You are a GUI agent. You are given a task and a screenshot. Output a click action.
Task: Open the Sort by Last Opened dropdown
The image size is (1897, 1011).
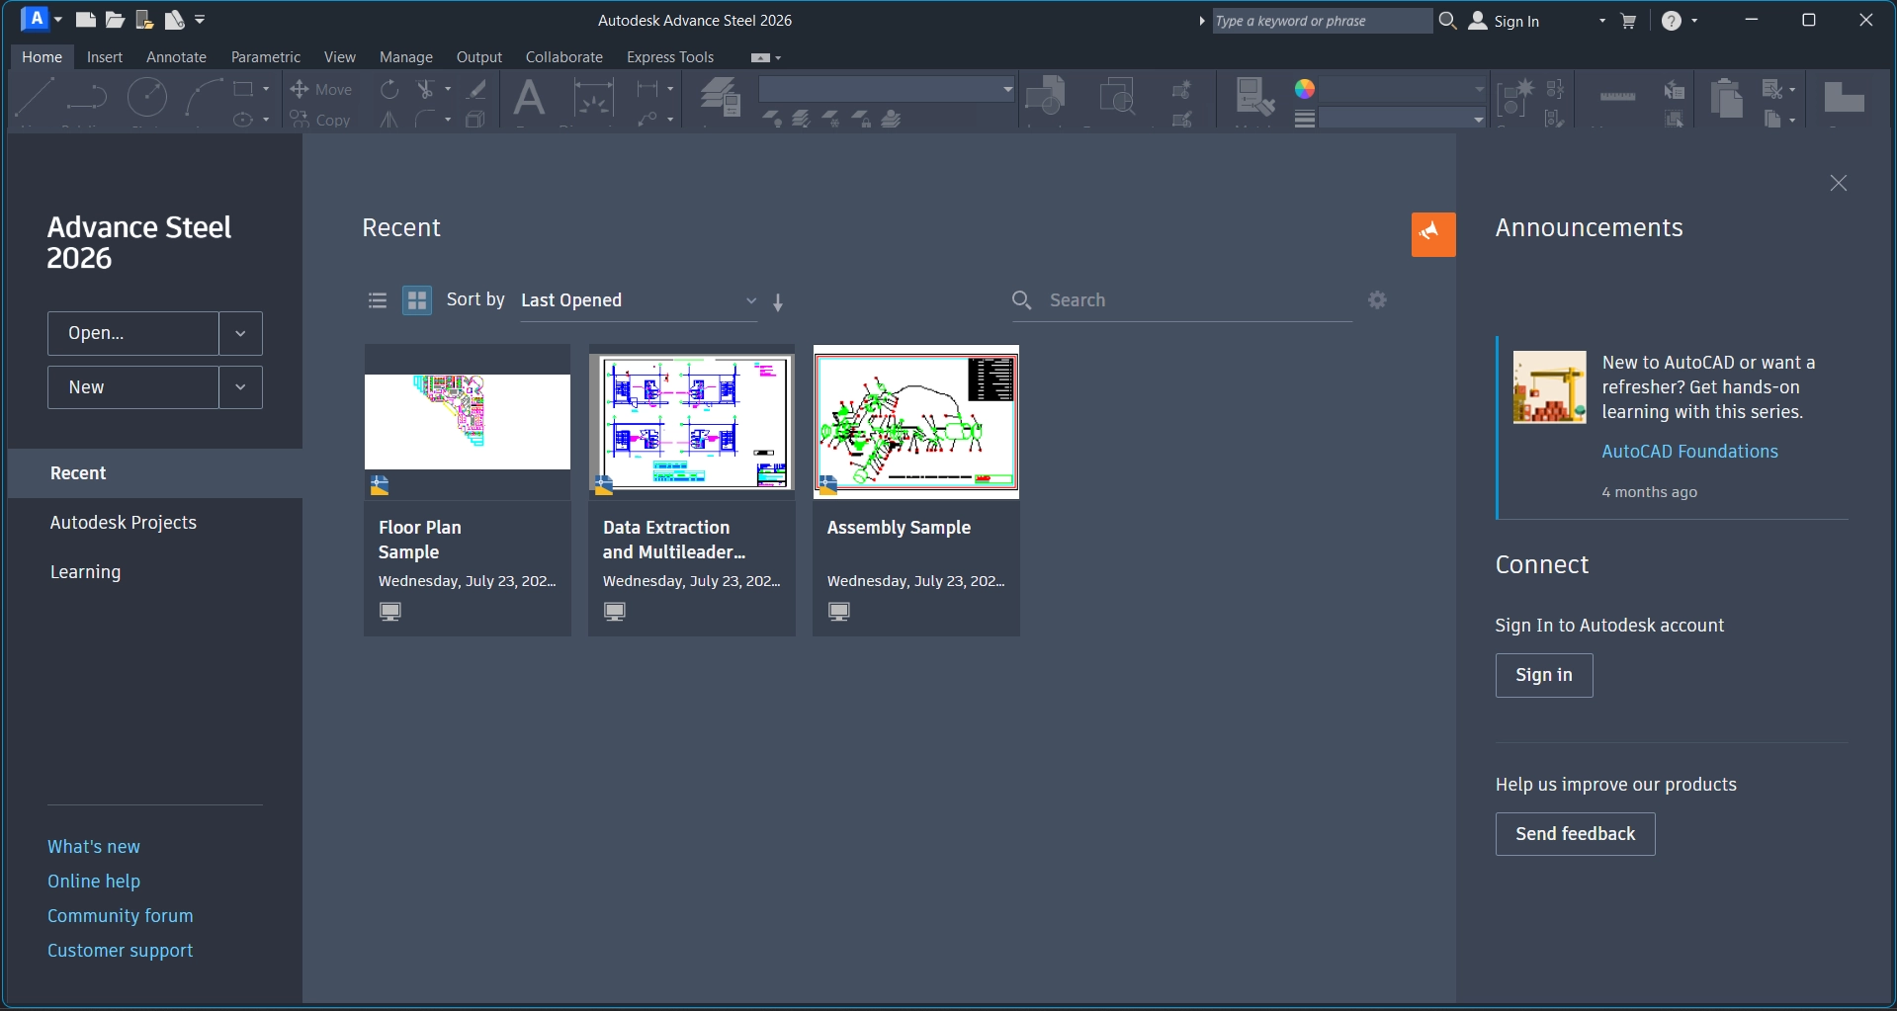point(639,300)
